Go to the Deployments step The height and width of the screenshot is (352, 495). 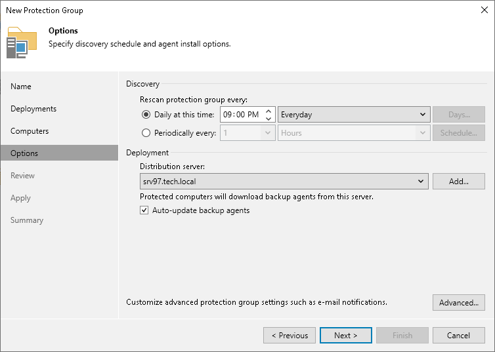tap(33, 109)
